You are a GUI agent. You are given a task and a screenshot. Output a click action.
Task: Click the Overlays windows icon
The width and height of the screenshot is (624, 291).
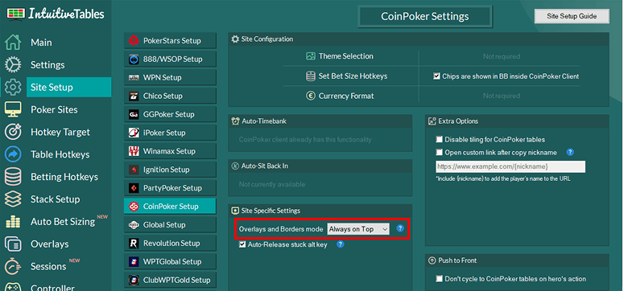click(x=13, y=244)
